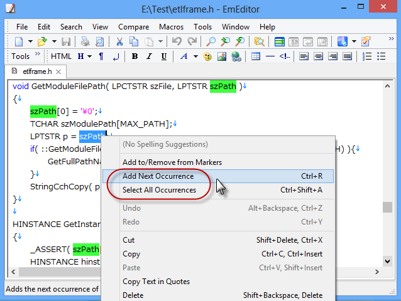Expand the main toolbar overflow chevron
Screen dimensions: 401x301
pyautogui.click(x=392, y=39)
